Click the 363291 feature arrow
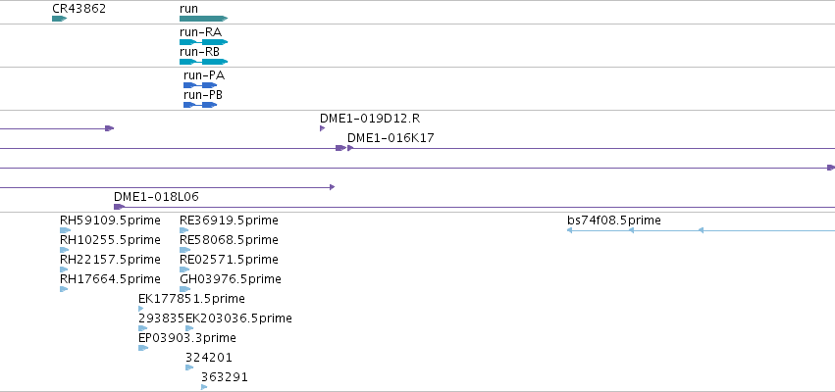835x392 pixels. 204,387
